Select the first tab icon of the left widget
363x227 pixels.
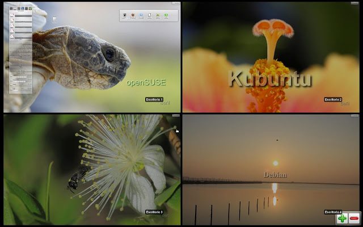12,9
